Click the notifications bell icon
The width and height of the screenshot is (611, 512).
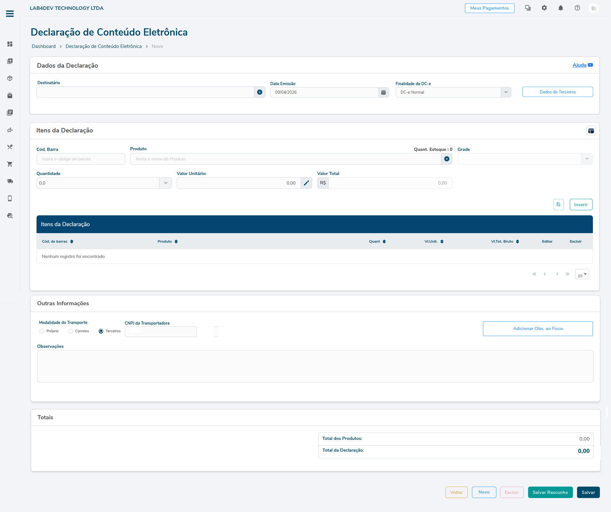(561, 8)
